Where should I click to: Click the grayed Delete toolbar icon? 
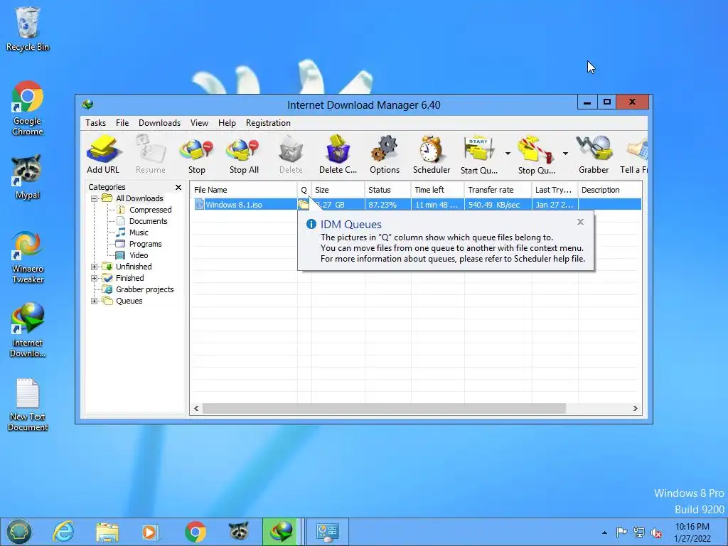click(291, 154)
